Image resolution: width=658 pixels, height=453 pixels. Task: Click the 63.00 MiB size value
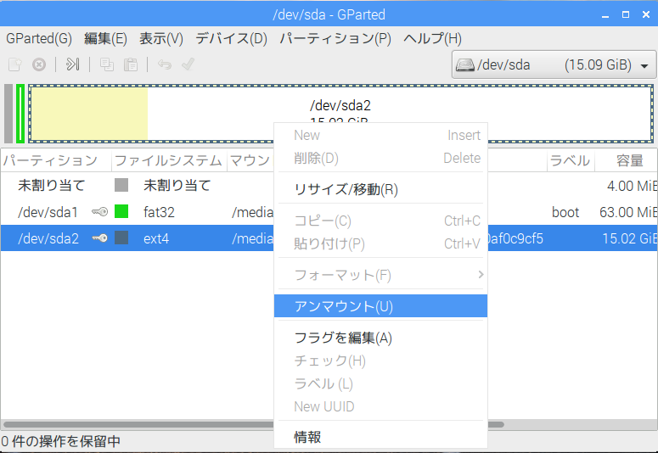(x=628, y=212)
